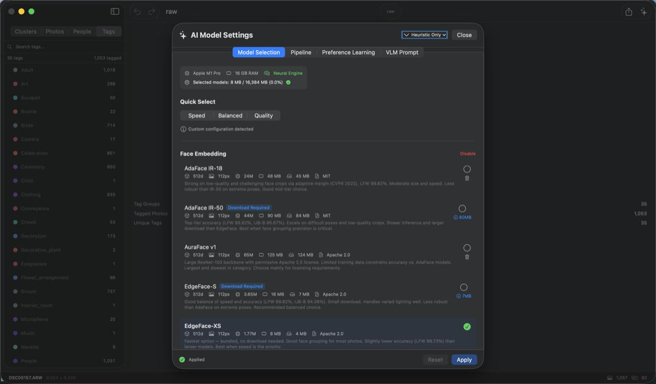Select the People tag row
Image resolution: width=656 pixels, height=384 pixels.
pyautogui.click(x=65, y=361)
